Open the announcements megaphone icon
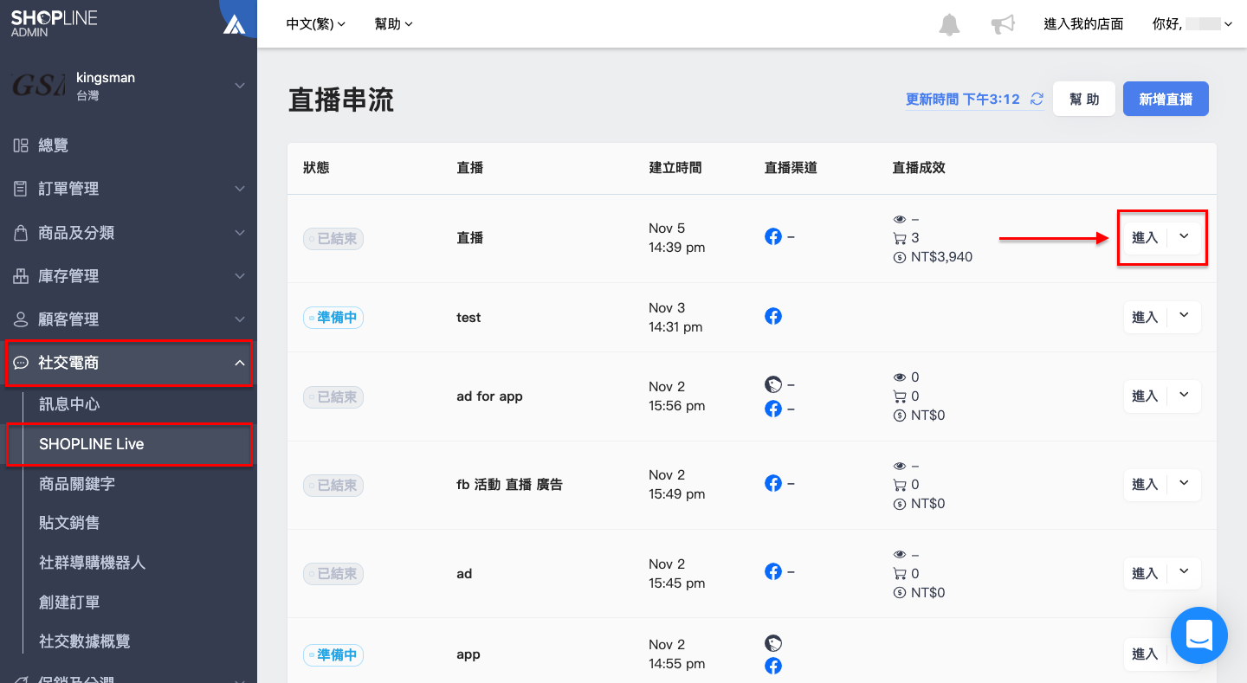The width and height of the screenshot is (1247, 683). pyautogui.click(x=1003, y=24)
